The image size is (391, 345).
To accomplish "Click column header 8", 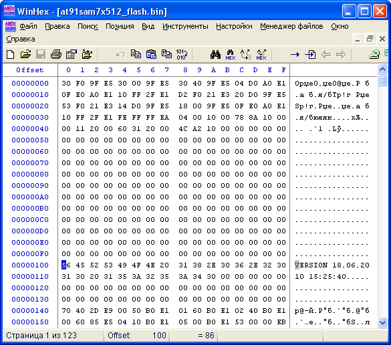I will 185,70.
